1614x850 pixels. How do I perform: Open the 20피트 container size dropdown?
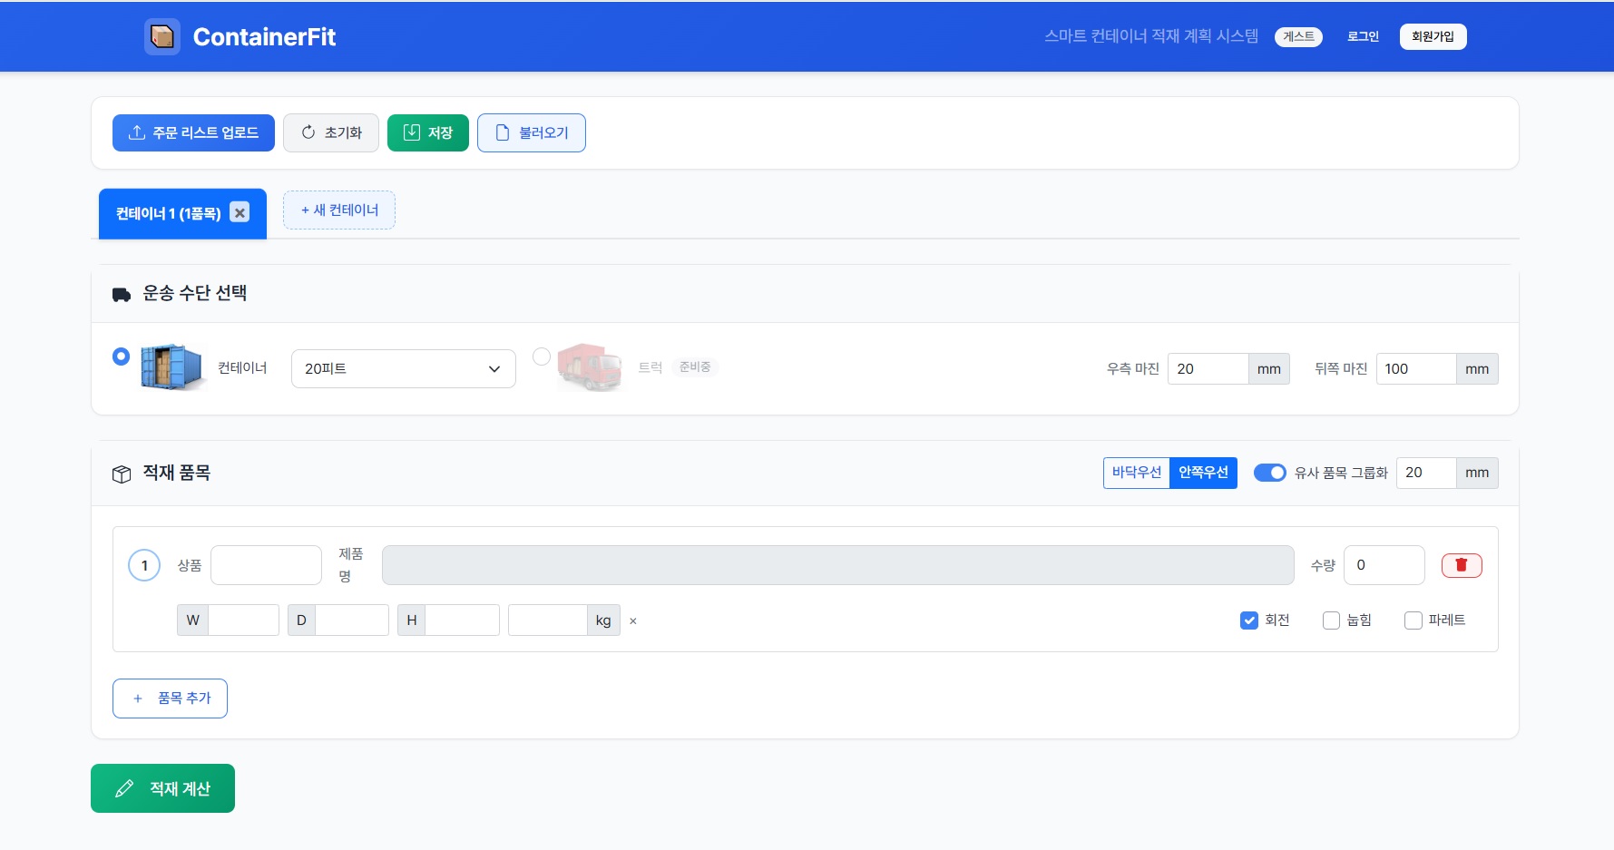403,368
